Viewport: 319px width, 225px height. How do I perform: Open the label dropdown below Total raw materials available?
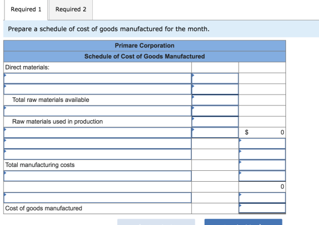point(97,111)
